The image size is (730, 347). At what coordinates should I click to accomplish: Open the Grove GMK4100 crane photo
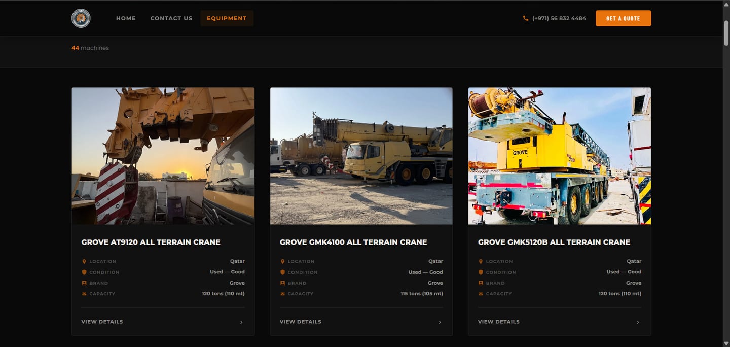[x=361, y=156]
